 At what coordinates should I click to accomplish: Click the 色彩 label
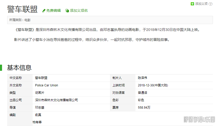pos(116,100)
